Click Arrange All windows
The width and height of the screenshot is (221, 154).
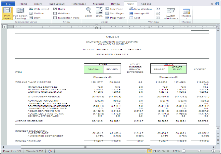pos(140,13)
